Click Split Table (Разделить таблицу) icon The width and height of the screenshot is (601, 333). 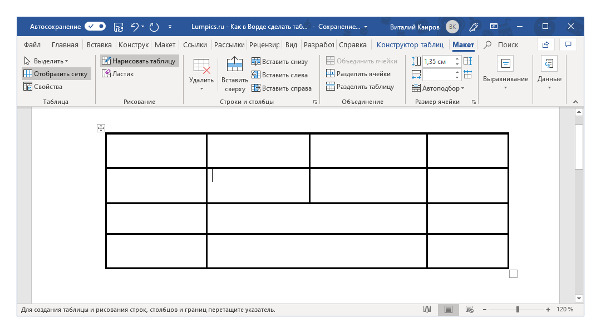331,87
